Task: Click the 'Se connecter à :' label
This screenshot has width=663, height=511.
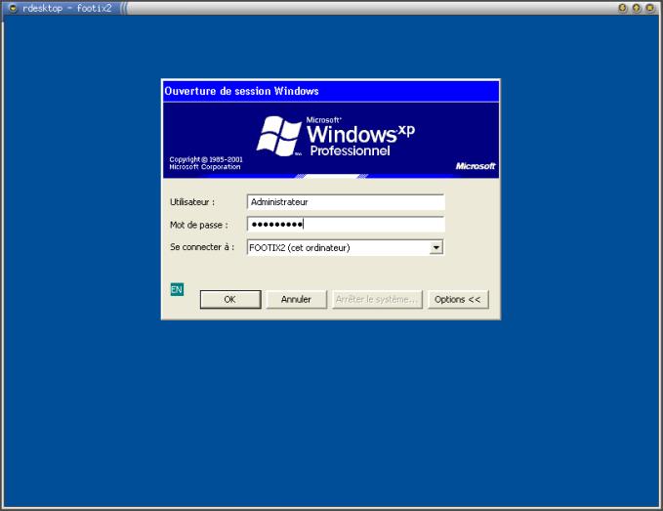Action: pyautogui.click(x=202, y=247)
